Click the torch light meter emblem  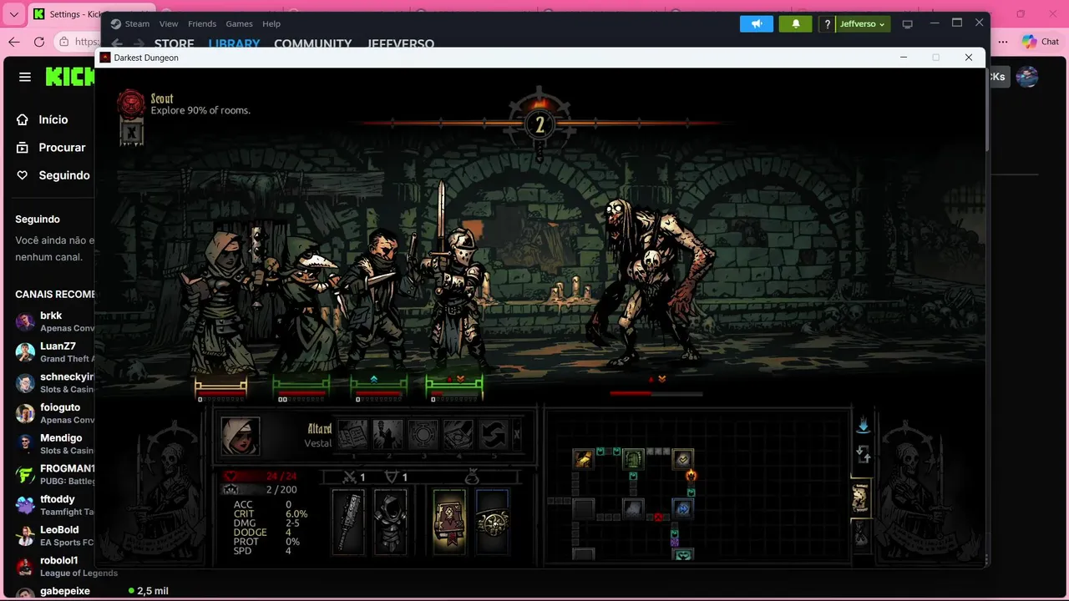(x=540, y=124)
